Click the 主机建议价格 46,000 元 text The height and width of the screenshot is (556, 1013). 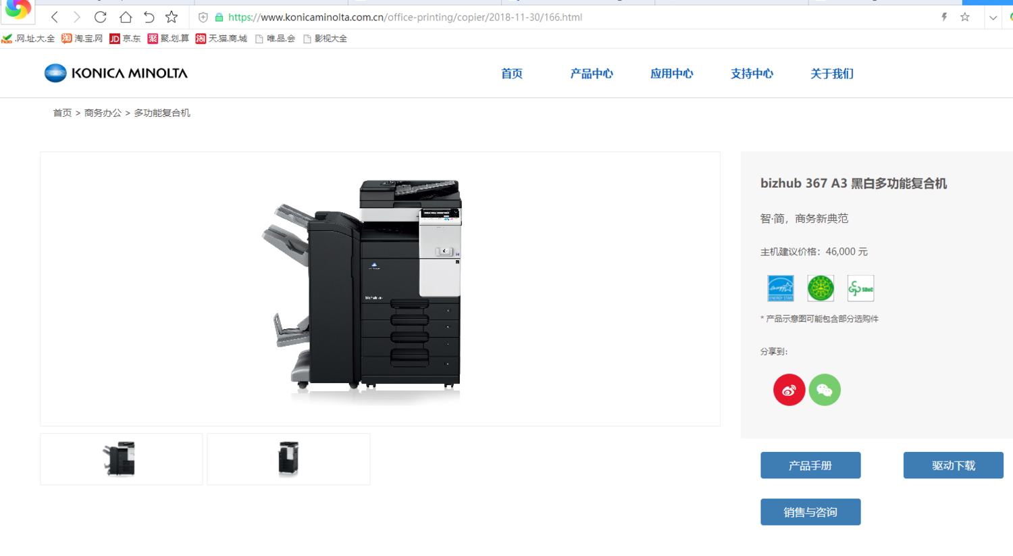pos(814,251)
